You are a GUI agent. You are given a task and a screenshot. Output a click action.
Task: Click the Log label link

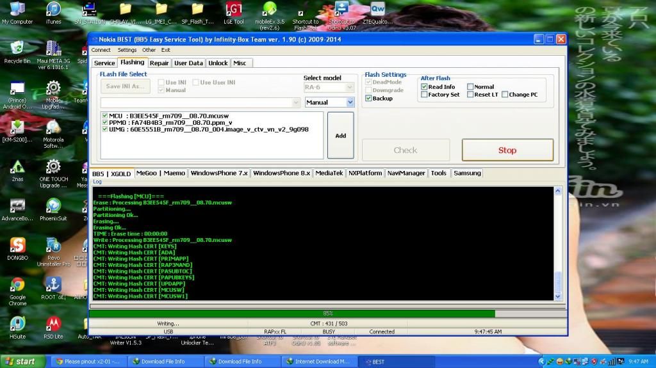[97, 182]
